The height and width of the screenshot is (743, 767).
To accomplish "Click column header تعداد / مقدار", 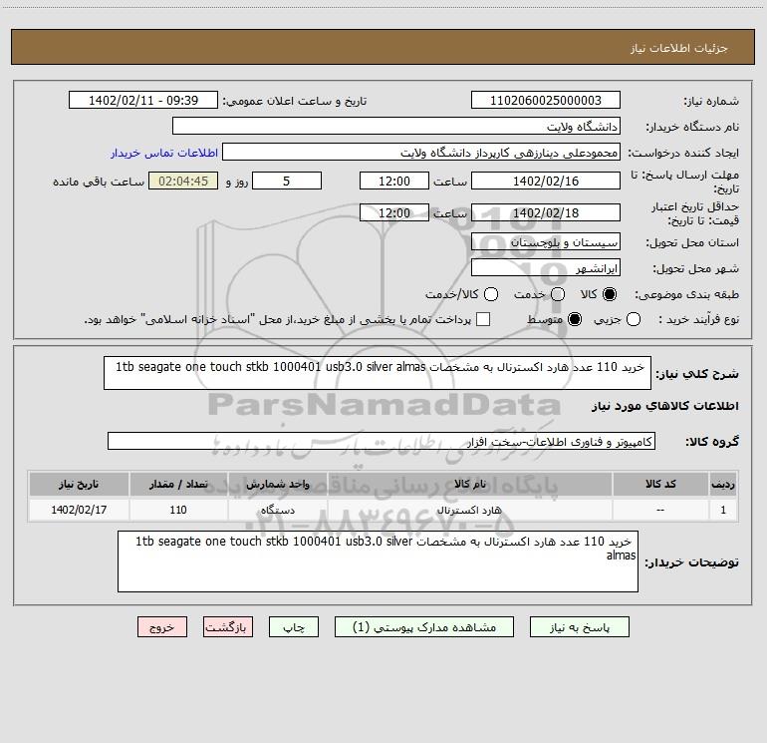I will pos(178,485).
